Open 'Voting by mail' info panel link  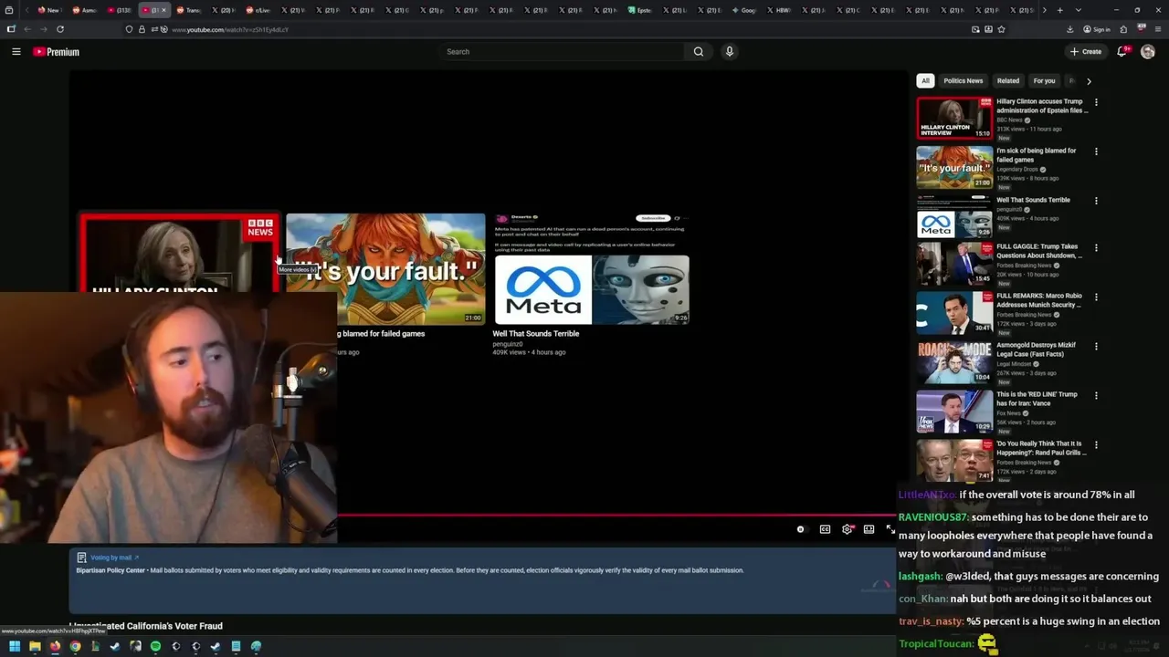point(114,558)
